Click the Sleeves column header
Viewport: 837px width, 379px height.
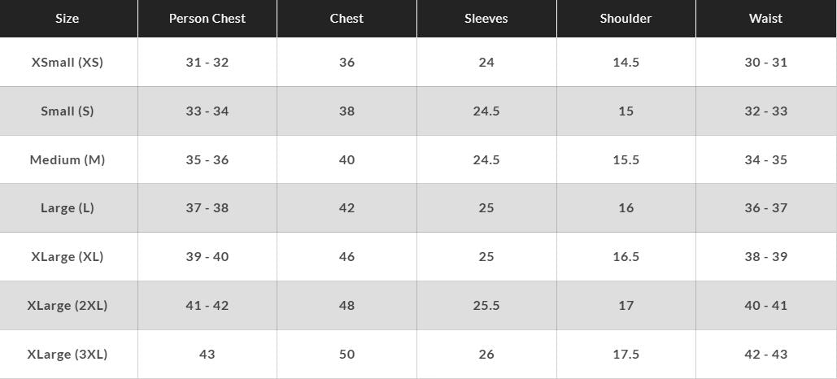[486, 19]
